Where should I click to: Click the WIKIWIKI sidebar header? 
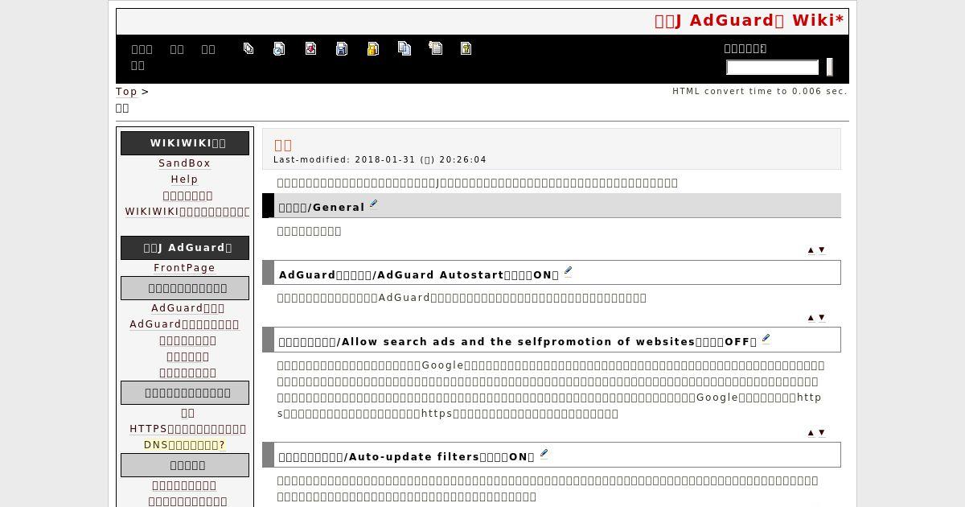tap(185, 143)
